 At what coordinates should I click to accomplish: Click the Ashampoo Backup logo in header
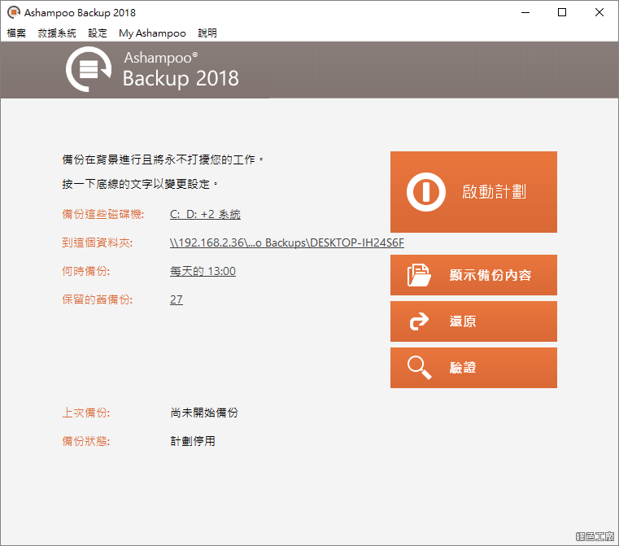click(x=89, y=69)
